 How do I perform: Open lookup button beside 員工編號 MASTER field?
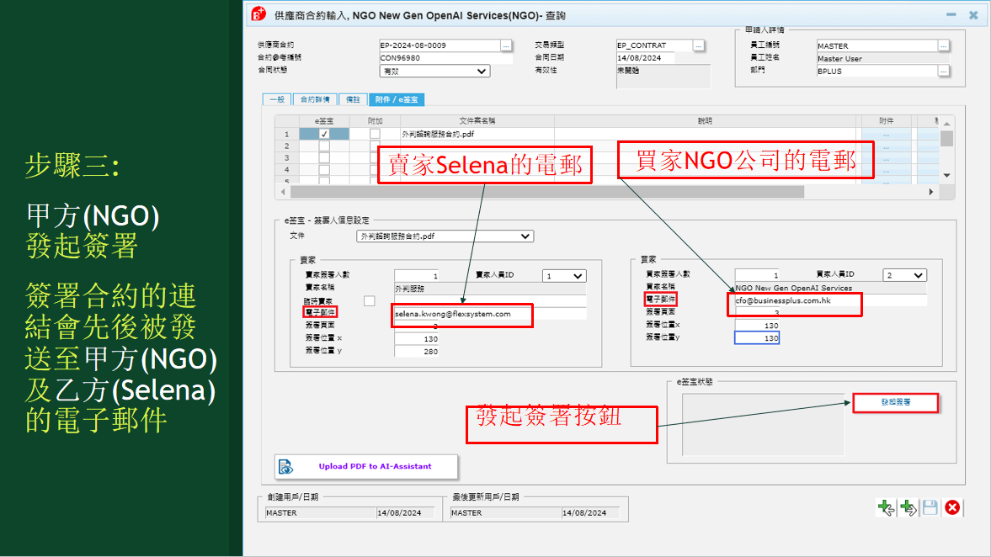pos(943,45)
